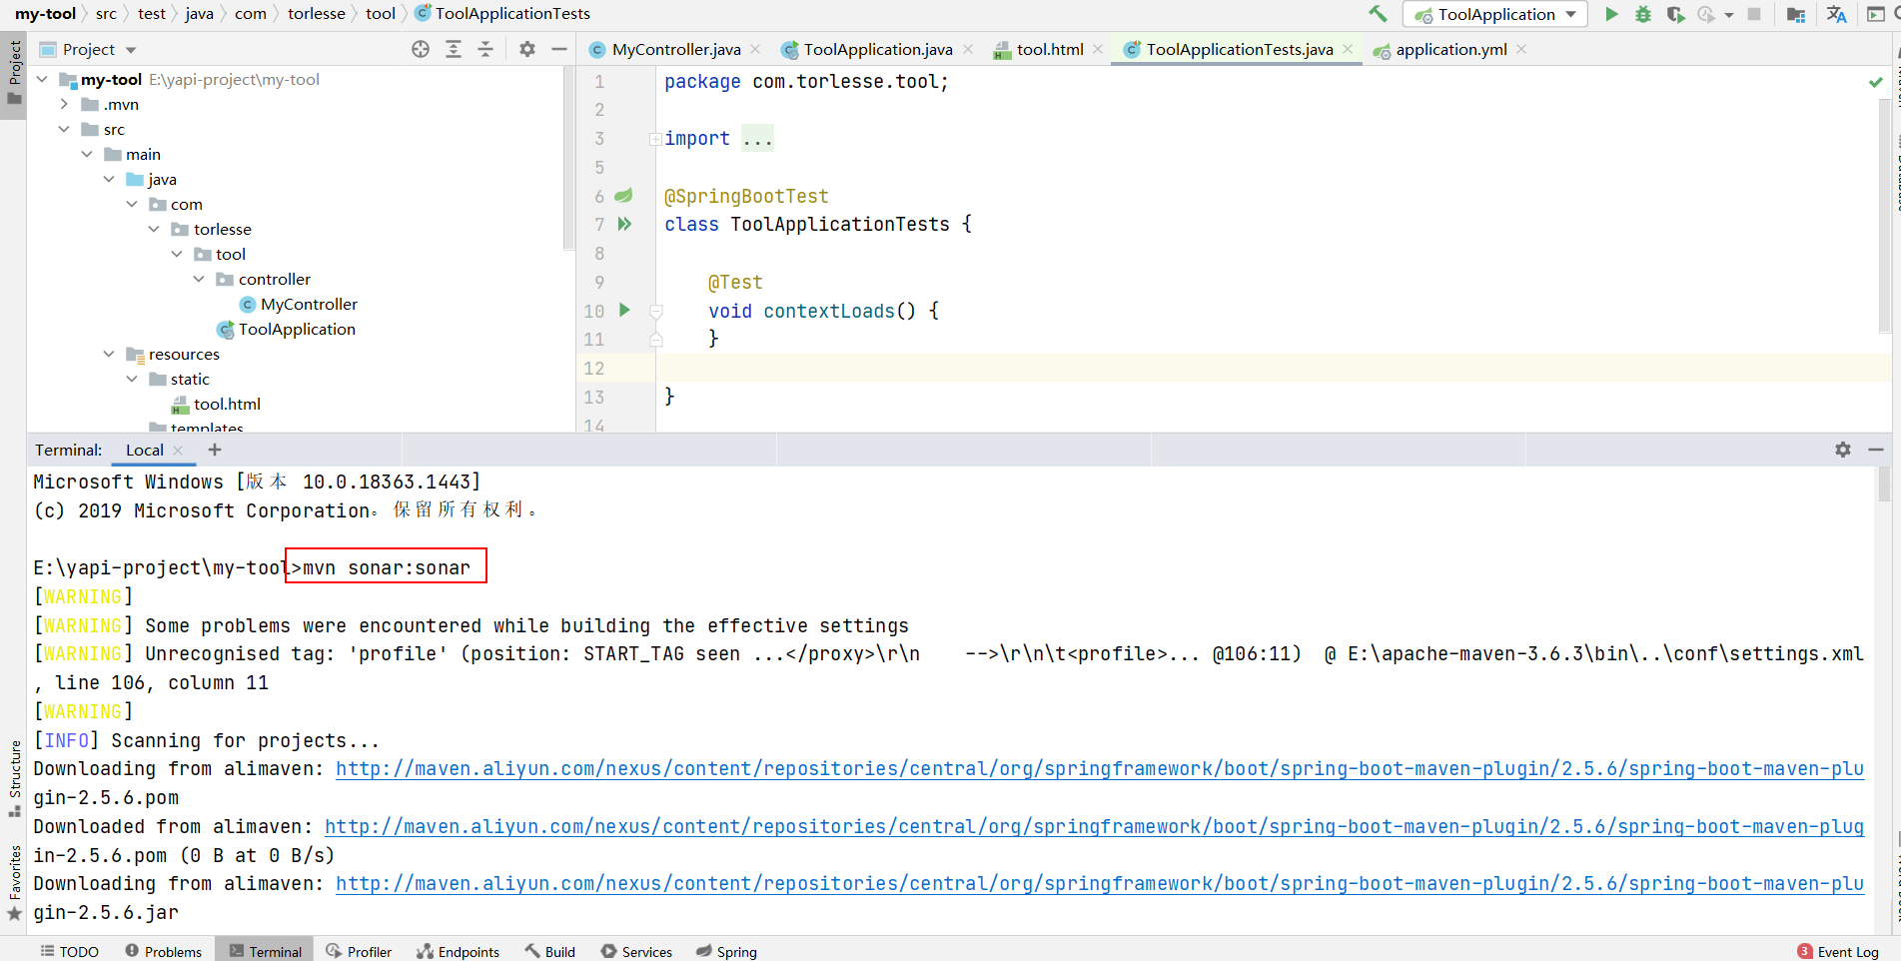
Task: Collapse the resources folder arrow
Action: coord(109,354)
